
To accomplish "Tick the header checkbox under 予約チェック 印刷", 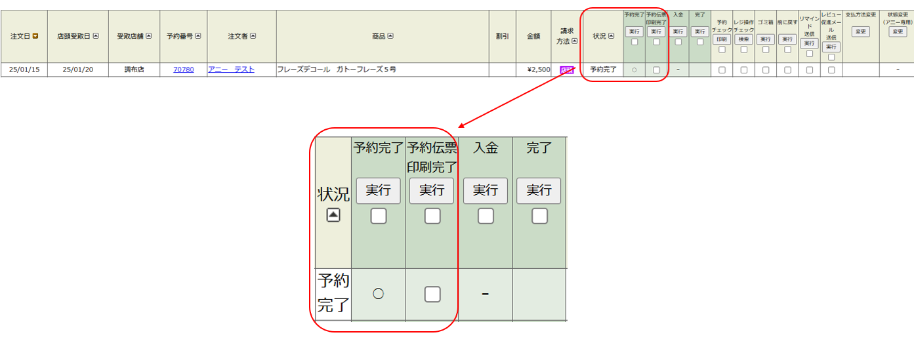I will pyautogui.click(x=722, y=50).
